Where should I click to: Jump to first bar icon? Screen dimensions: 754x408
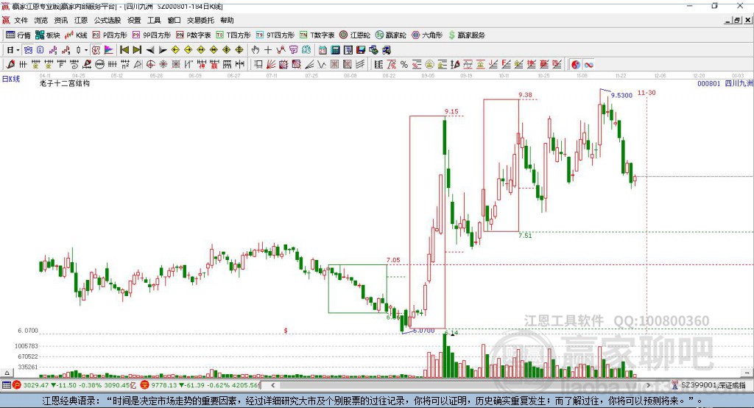(124, 50)
